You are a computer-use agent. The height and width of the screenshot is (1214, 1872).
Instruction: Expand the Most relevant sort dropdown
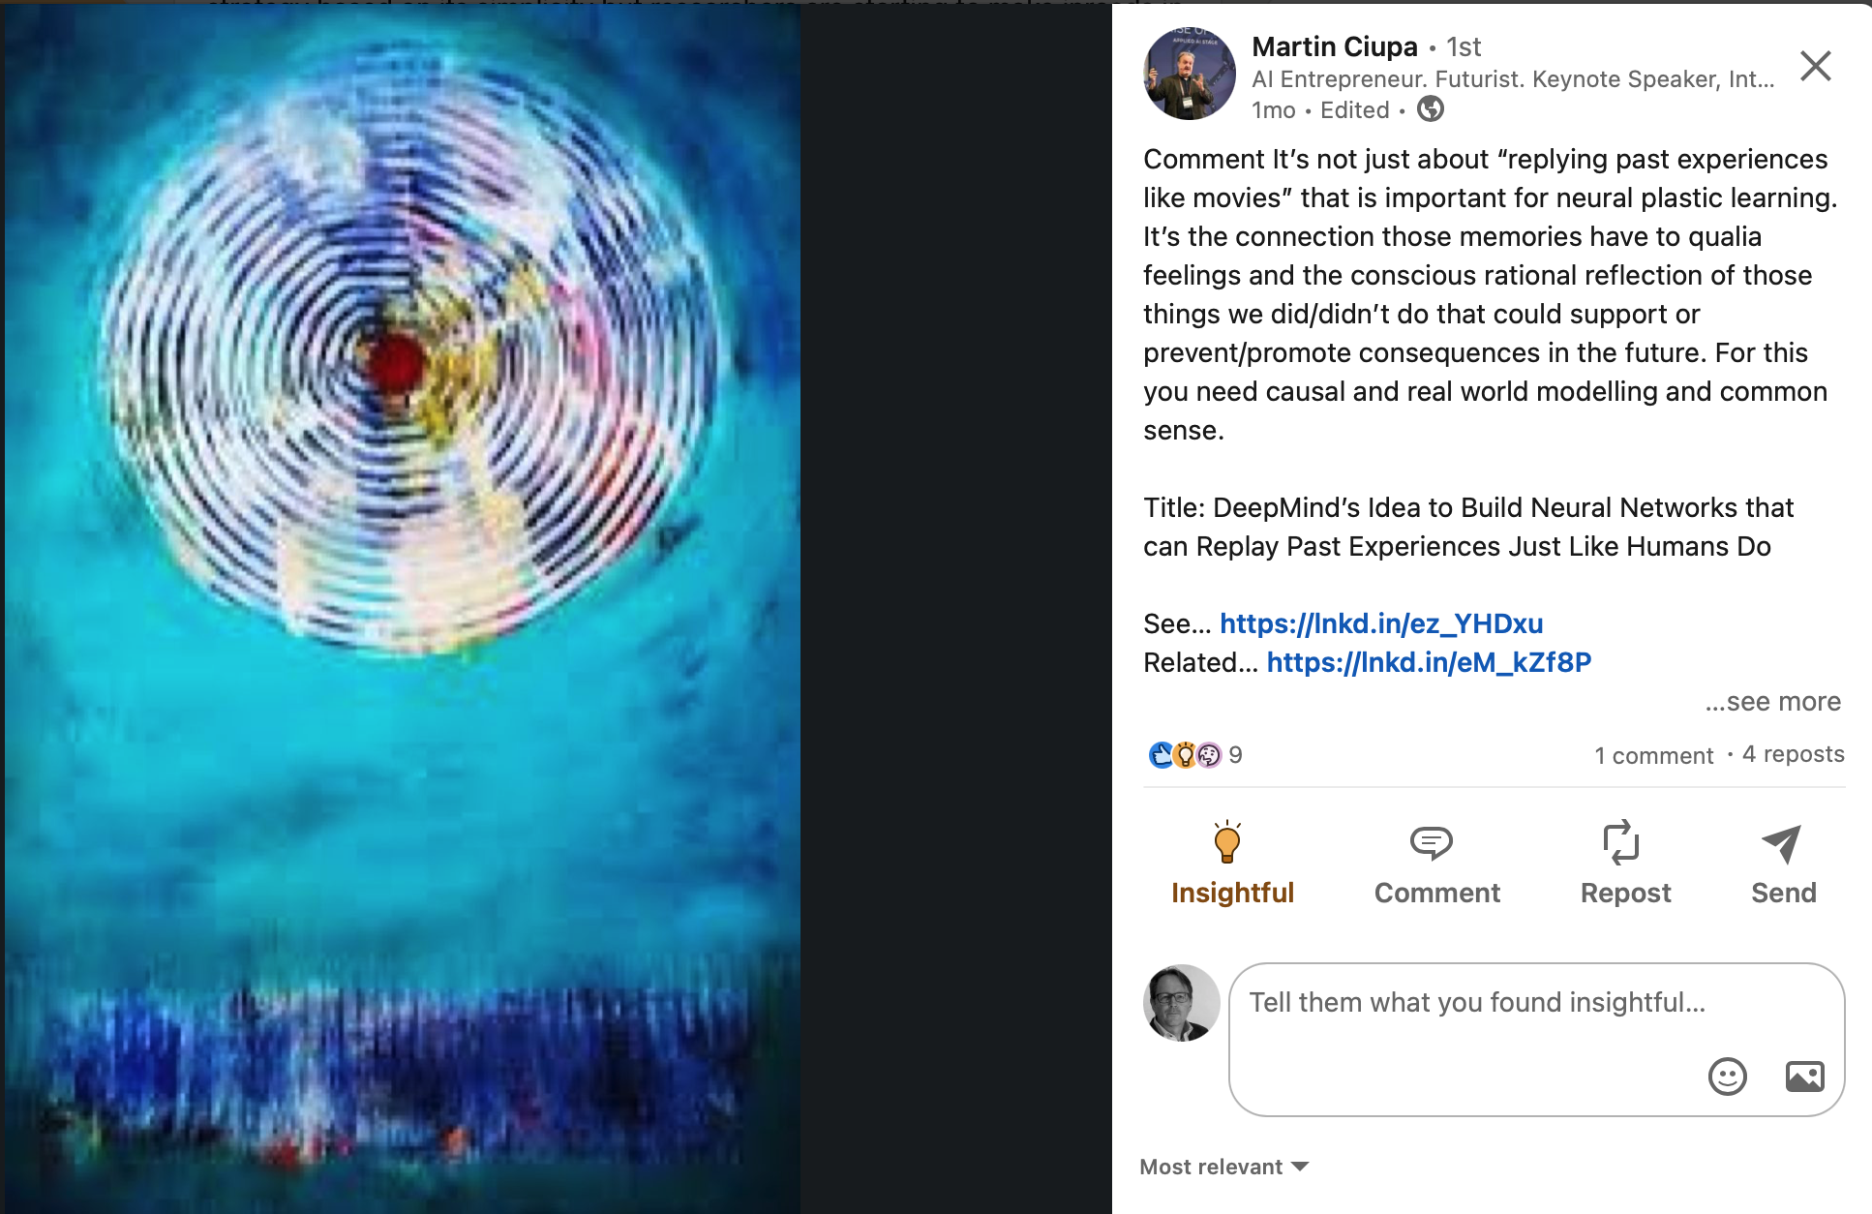pos(1223,1167)
